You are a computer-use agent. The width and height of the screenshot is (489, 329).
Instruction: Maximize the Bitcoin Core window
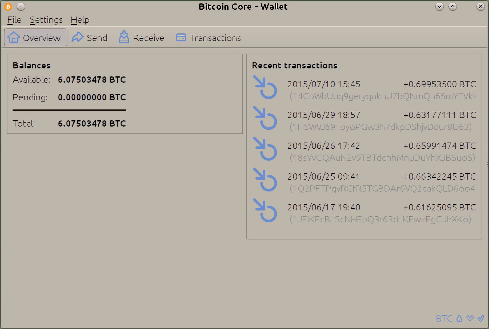[x=453, y=7]
